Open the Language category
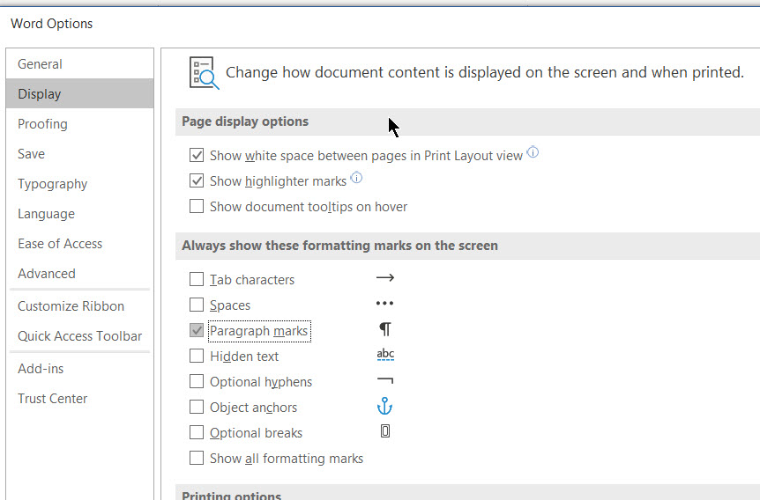Image resolution: width=760 pixels, height=500 pixels. 80,214
